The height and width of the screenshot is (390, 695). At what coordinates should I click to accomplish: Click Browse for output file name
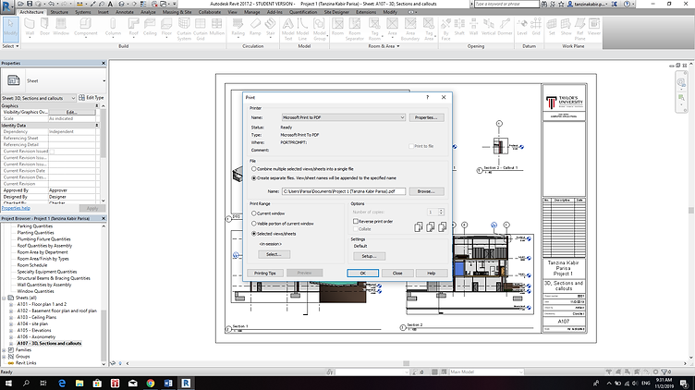pyautogui.click(x=426, y=191)
